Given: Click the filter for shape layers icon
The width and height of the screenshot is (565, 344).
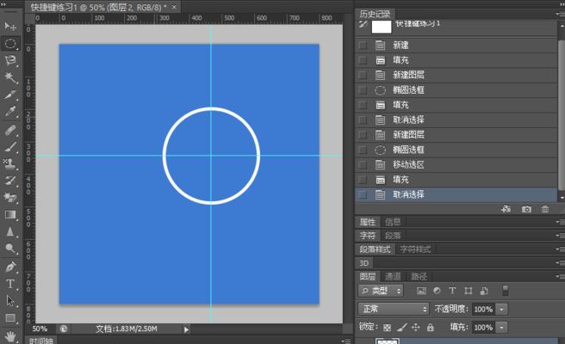Looking at the screenshot, I should (468, 291).
